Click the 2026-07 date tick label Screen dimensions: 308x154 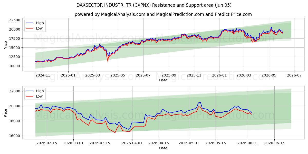coord(294,76)
